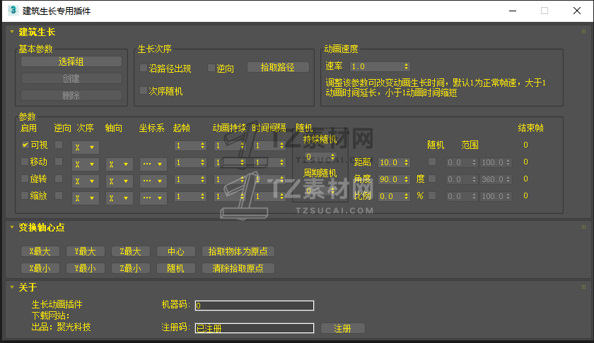The height and width of the screenshot is (343, 594).
Task: Toggle 逆向 checkbox in 可视 row
Action: click(59, 145)
